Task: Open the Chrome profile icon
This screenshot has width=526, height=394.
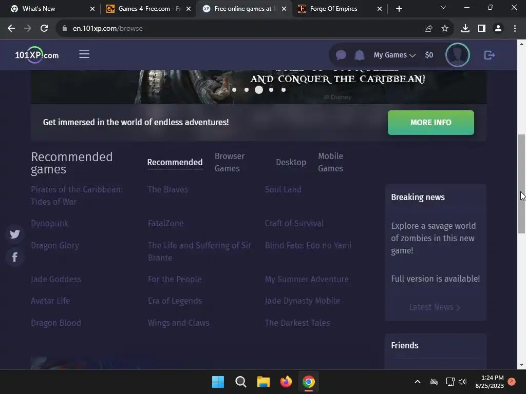Action: (x=498, y=29)
